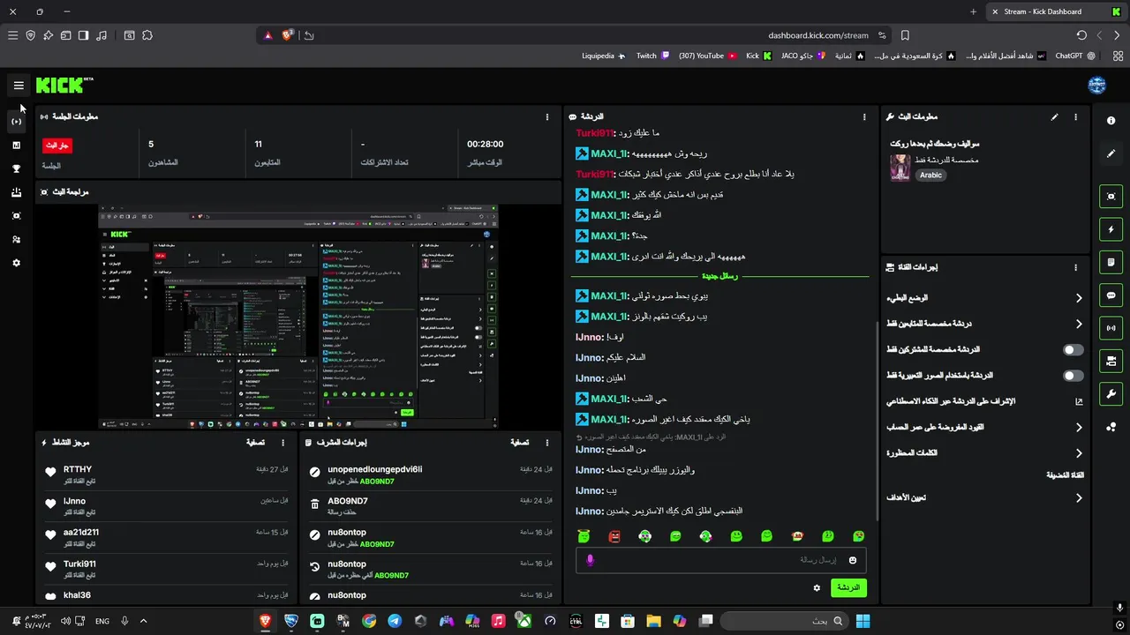Open the Twitch bookmark

[652, 56]
